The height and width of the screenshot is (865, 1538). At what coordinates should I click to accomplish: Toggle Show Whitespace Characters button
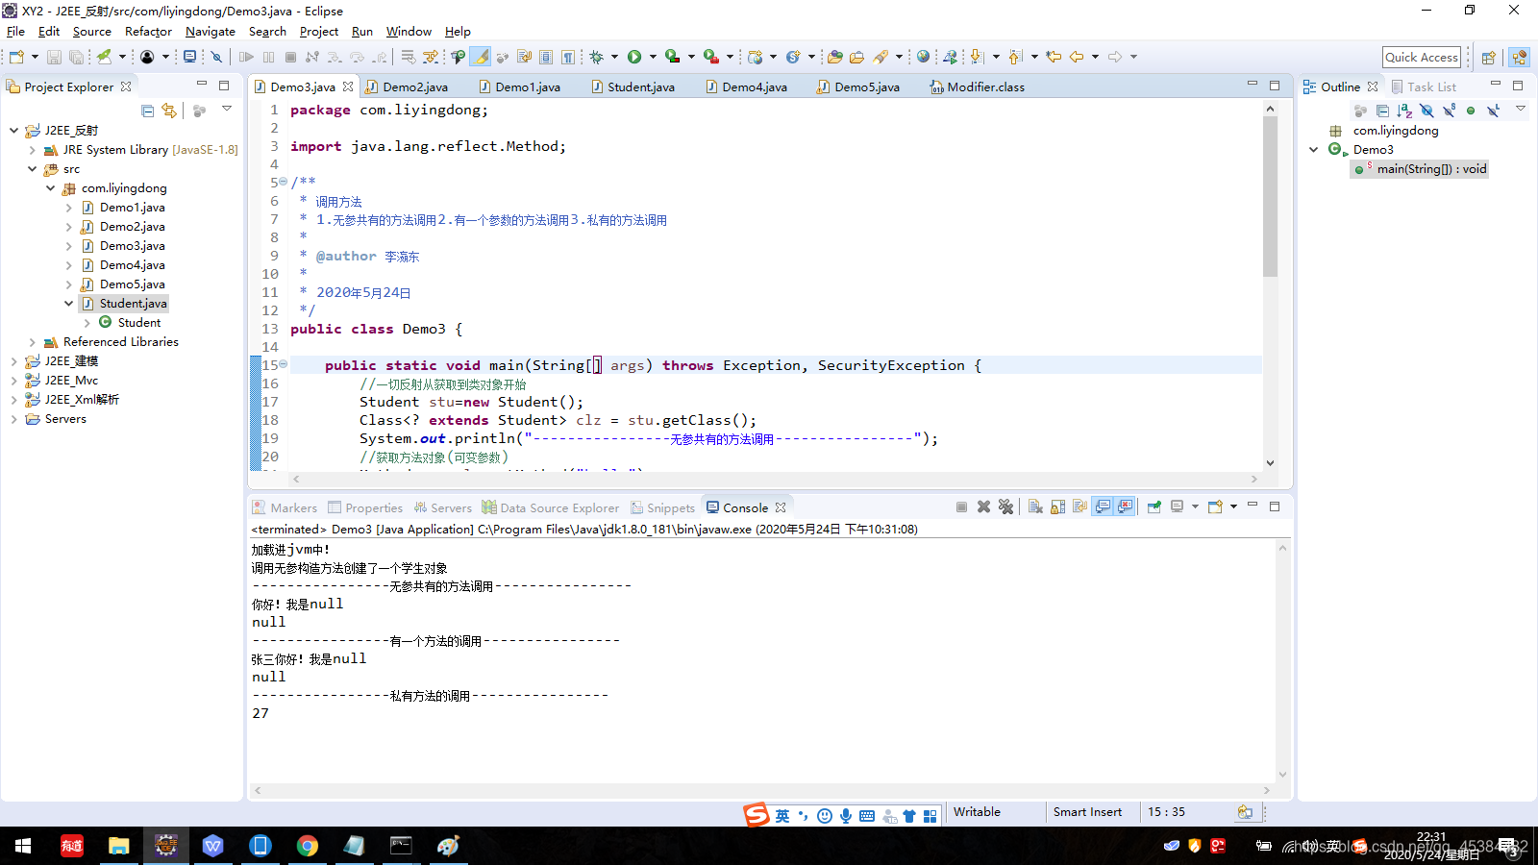[568, 57]
